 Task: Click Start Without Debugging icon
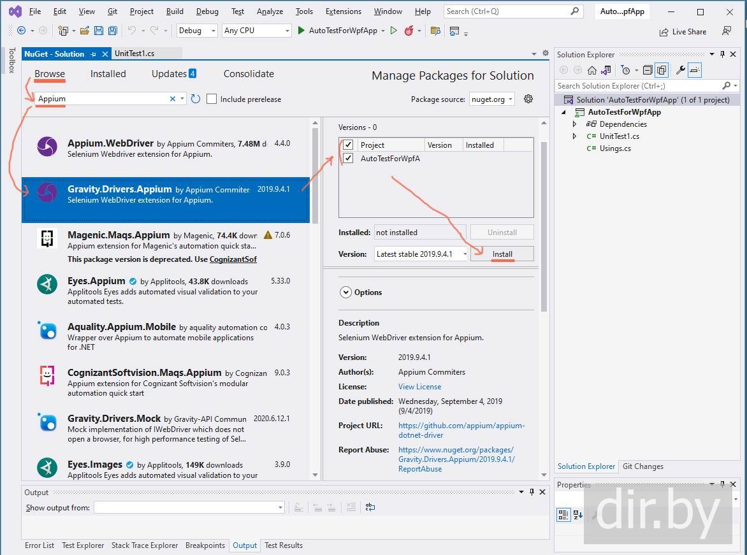click(393, 31)
